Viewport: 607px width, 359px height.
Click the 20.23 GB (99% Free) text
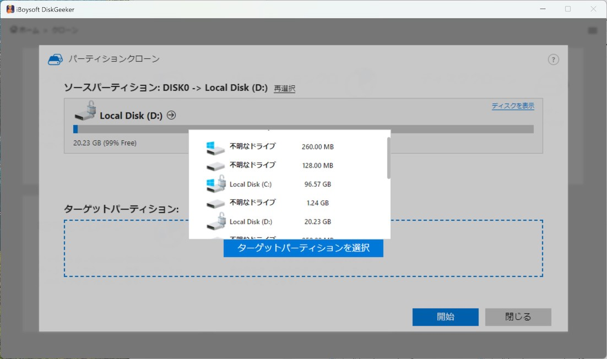(x=105, y=143)
